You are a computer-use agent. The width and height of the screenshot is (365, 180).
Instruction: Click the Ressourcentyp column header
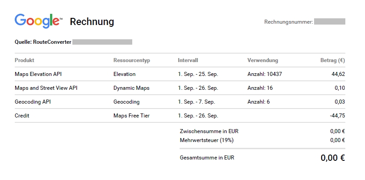coord(132,60)
